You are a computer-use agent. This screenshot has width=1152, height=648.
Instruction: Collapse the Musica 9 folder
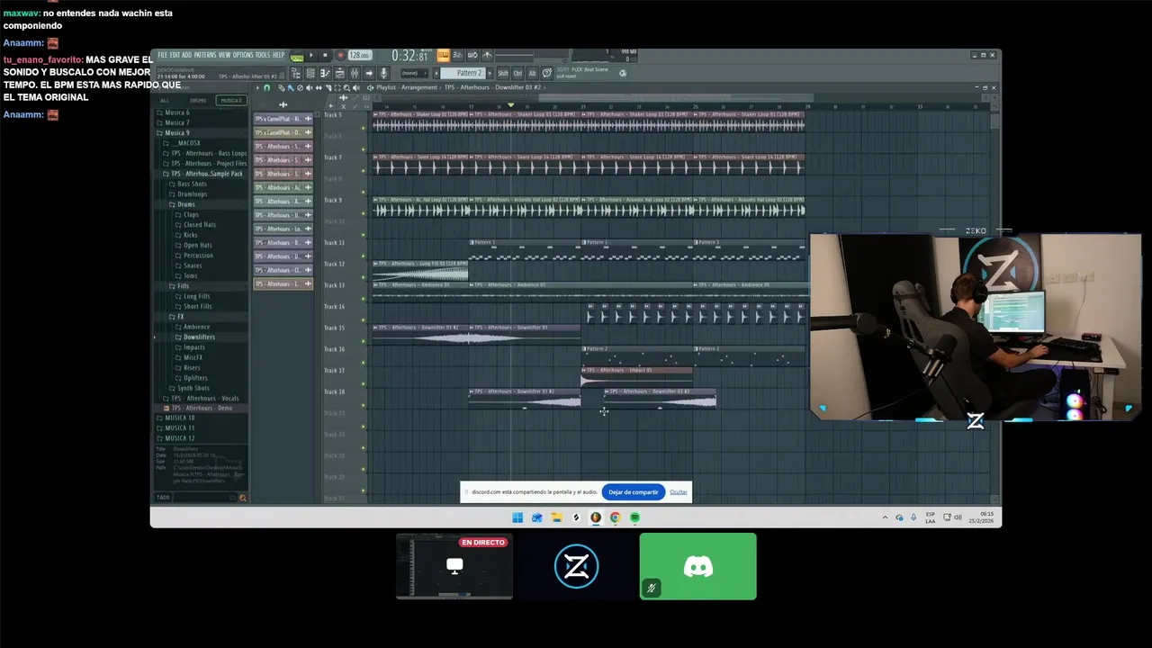coord(176,132)
